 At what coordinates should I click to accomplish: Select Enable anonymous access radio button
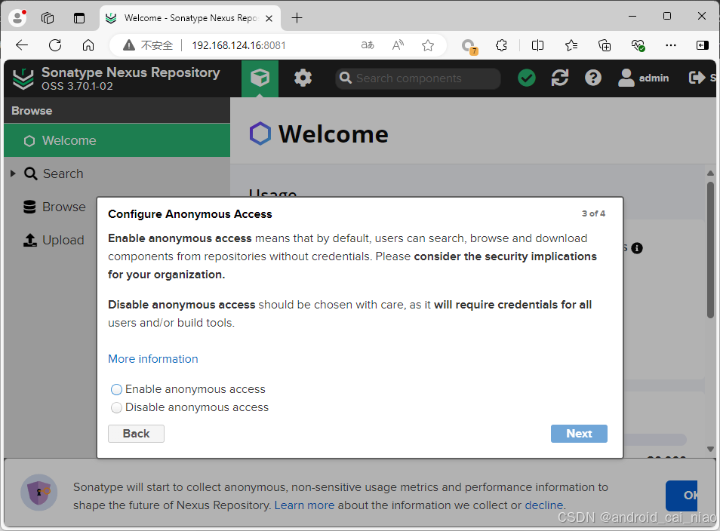pos(116,390)
